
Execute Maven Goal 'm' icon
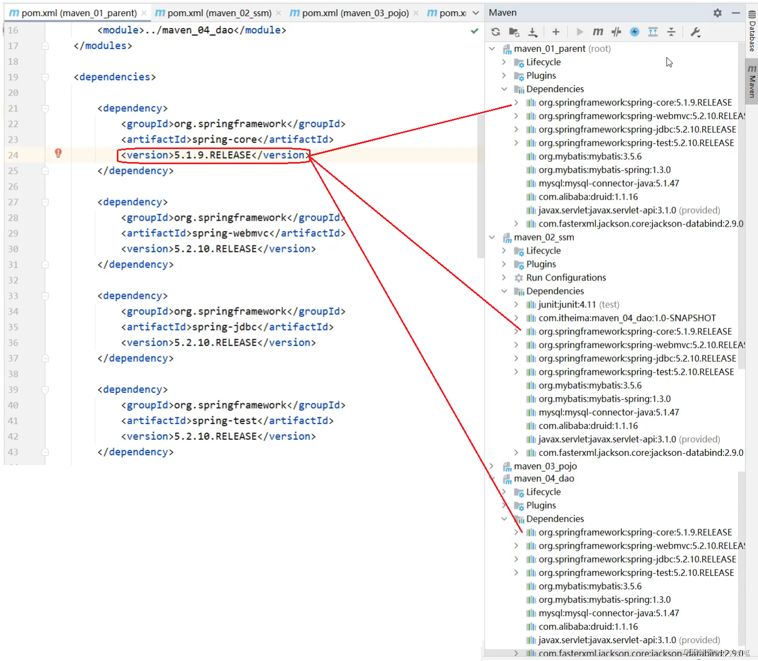(x=598, y=32)
